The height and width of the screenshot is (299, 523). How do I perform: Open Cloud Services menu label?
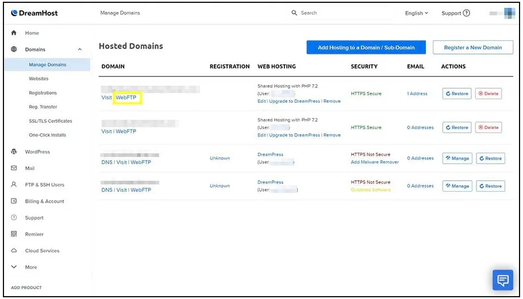pyautogui.click(x=43, y=250)
